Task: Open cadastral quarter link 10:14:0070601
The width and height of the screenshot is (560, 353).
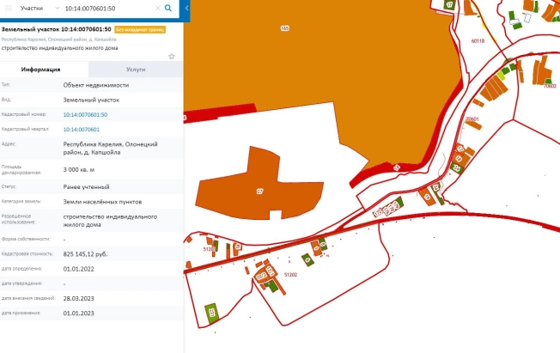Action: click(x=82, y=129)
